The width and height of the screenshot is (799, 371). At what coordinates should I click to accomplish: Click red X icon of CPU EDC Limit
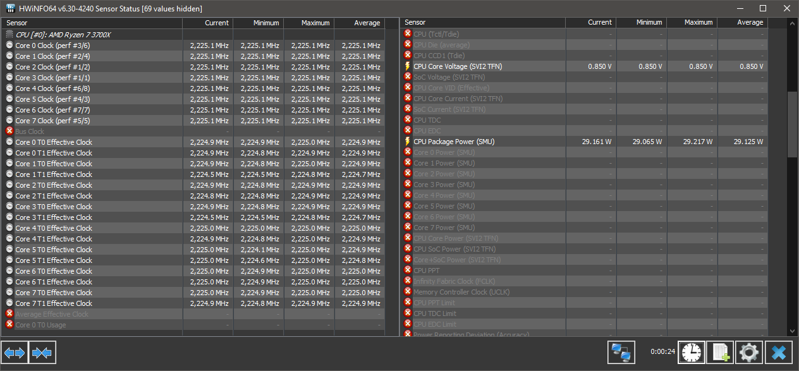(408, 324)
